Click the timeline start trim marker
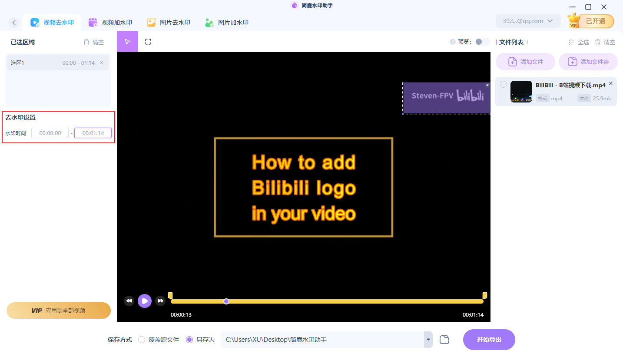623x357 pixels. [x=170, y=295]
